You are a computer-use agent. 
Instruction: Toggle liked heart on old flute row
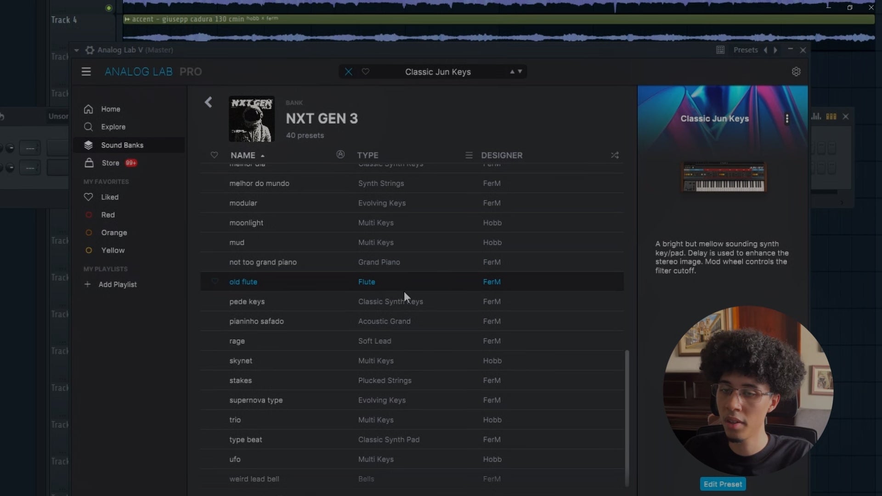pyautogui.click(x=215, y=282)
